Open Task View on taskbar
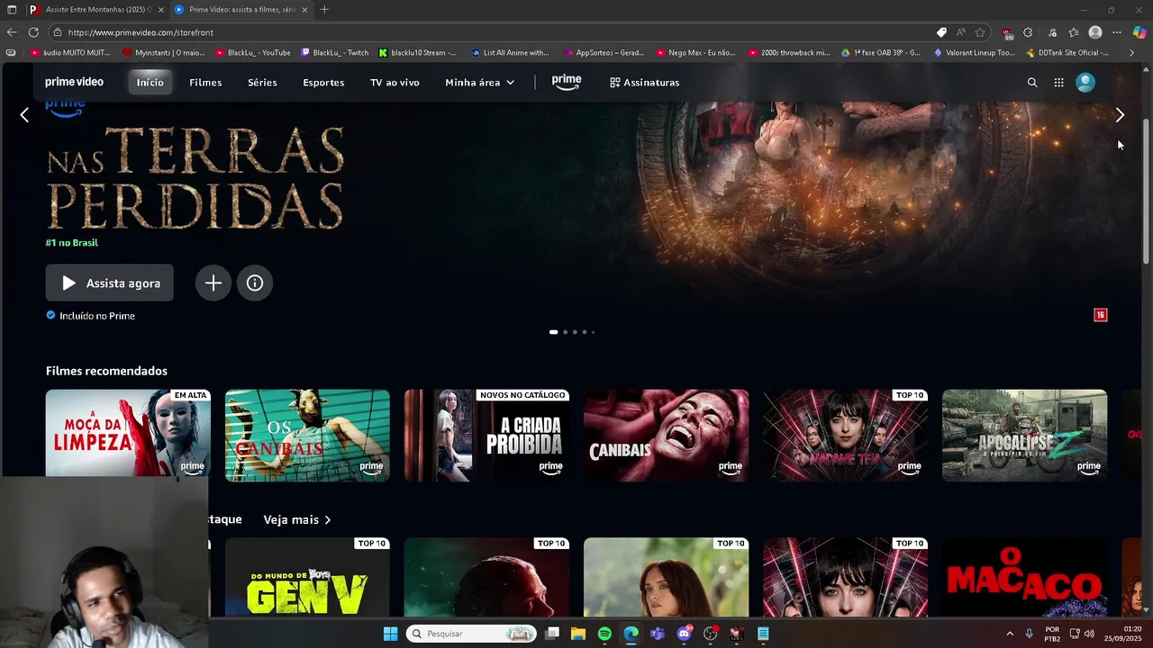Screen dimensions: 1153x648 (x=552, y=634)
